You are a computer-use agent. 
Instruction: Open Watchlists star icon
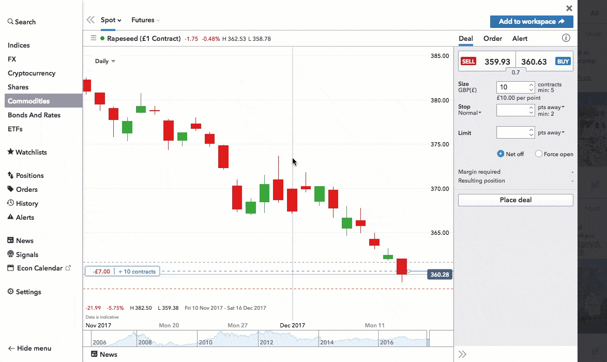pyautogui.click(x=10, y=152)
